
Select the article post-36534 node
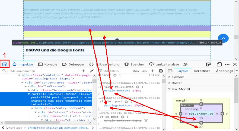46,99
